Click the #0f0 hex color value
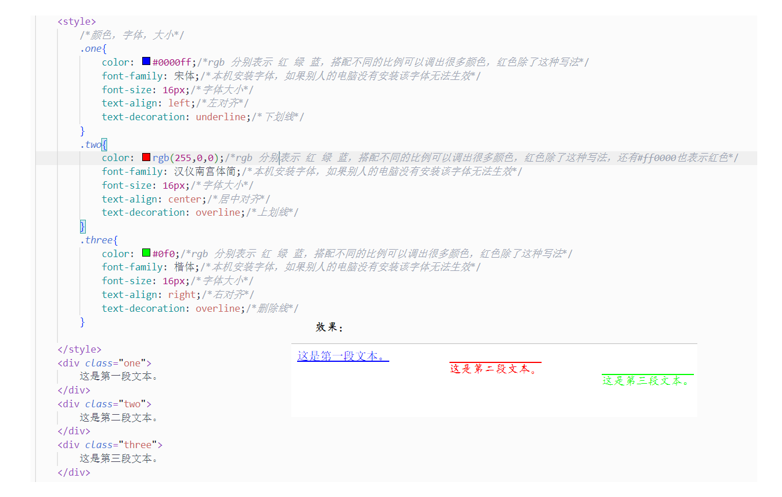This screenshot has width=782, height=497. click(x=164, y=254)
